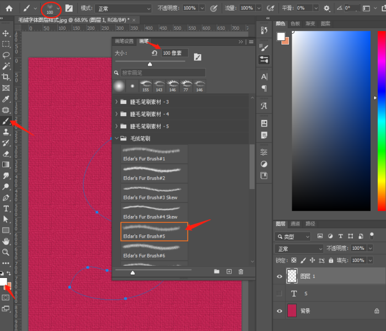Collapse the 毛绒笔刷 brush folder
Screen dimensions: 386x331
[116, 138]
